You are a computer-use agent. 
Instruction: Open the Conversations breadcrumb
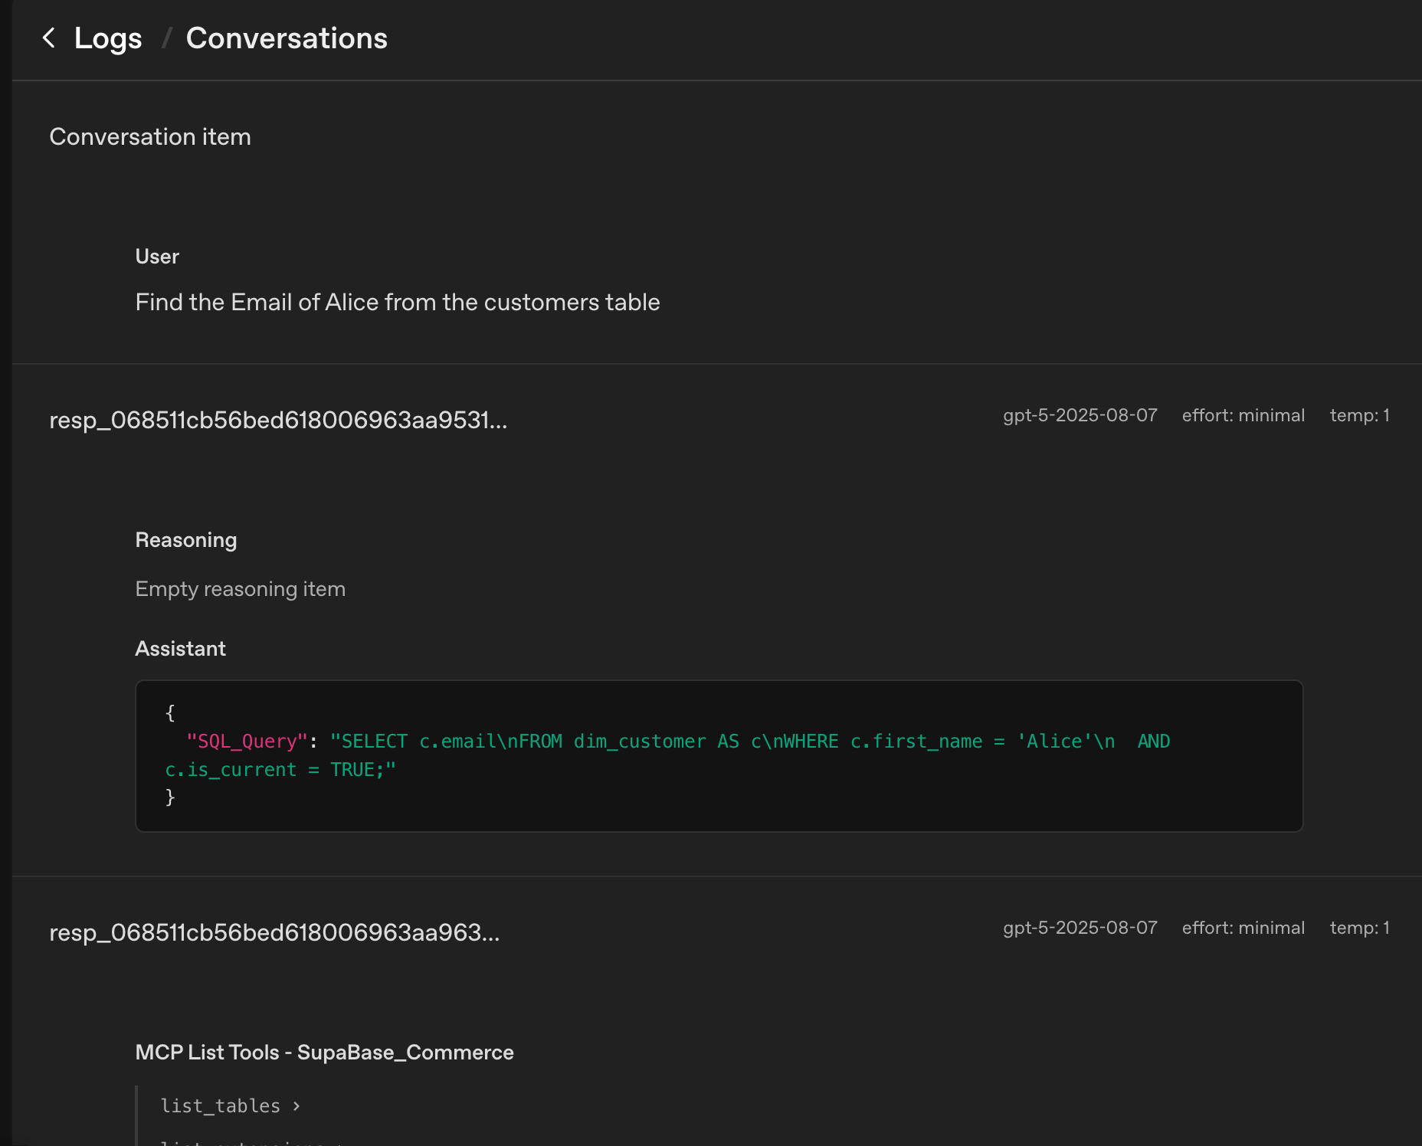point(287,38)
